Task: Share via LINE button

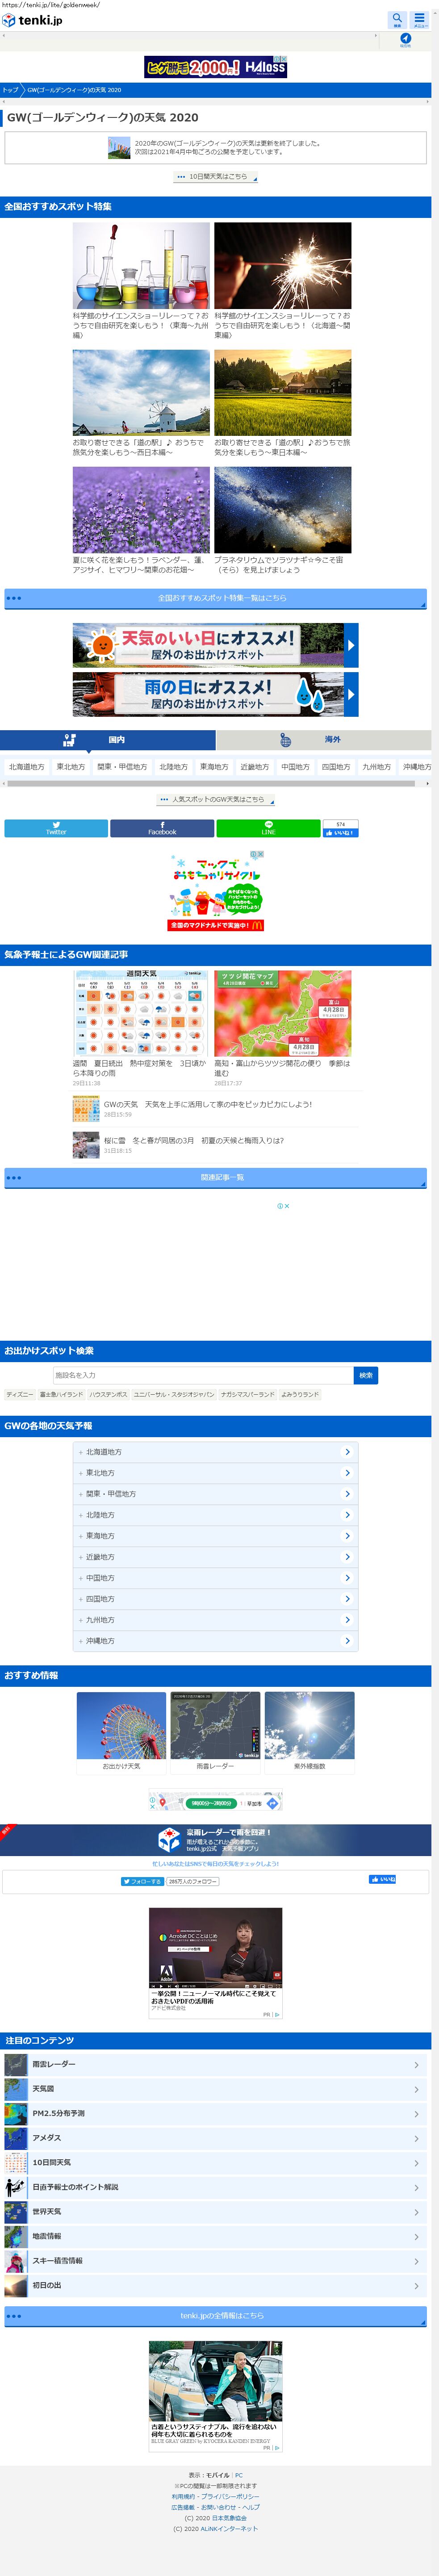Action: point(268,828)
